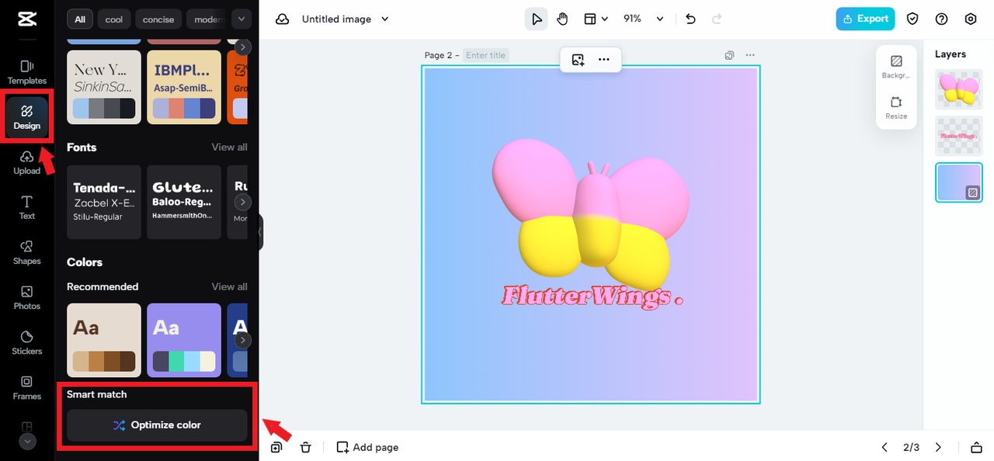Click the FlutterWings text on canvas
The width and height of the screenshot is (994, 461).
(x=593, y=296)
